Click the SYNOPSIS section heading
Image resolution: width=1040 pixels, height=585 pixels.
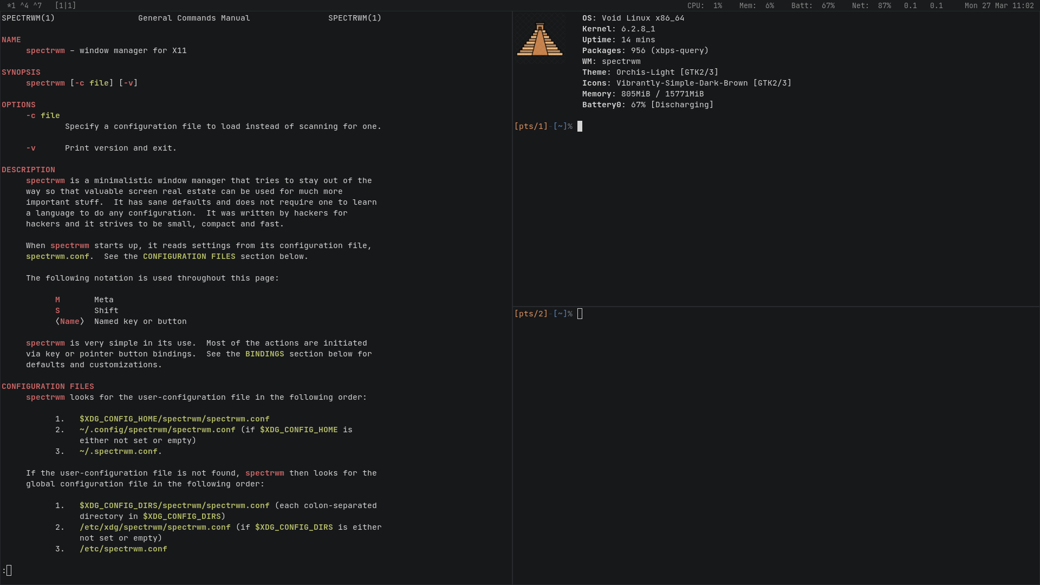coord(21,72)
